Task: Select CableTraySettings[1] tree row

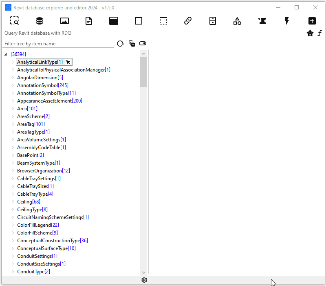Action: pyautogui.click(x=39, y=179)
